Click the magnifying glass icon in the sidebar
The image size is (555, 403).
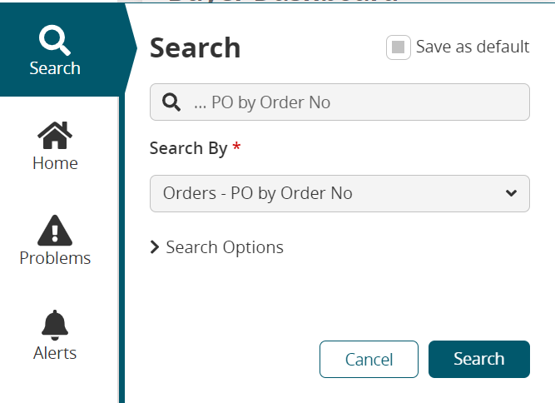point(55,38)
